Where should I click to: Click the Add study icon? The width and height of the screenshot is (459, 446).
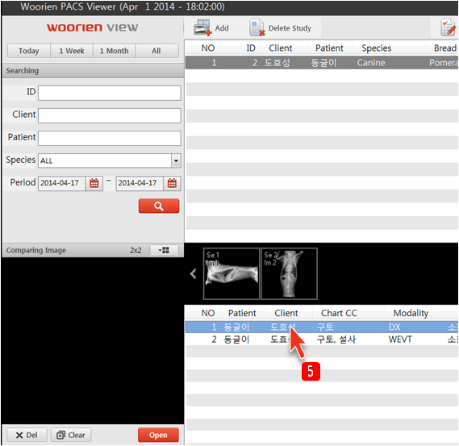(202, 27)
